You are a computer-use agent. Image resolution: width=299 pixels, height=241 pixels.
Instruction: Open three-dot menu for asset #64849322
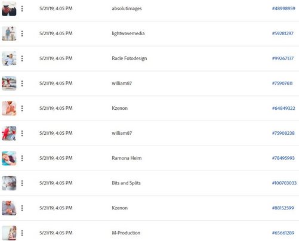(x=22, y=109)
